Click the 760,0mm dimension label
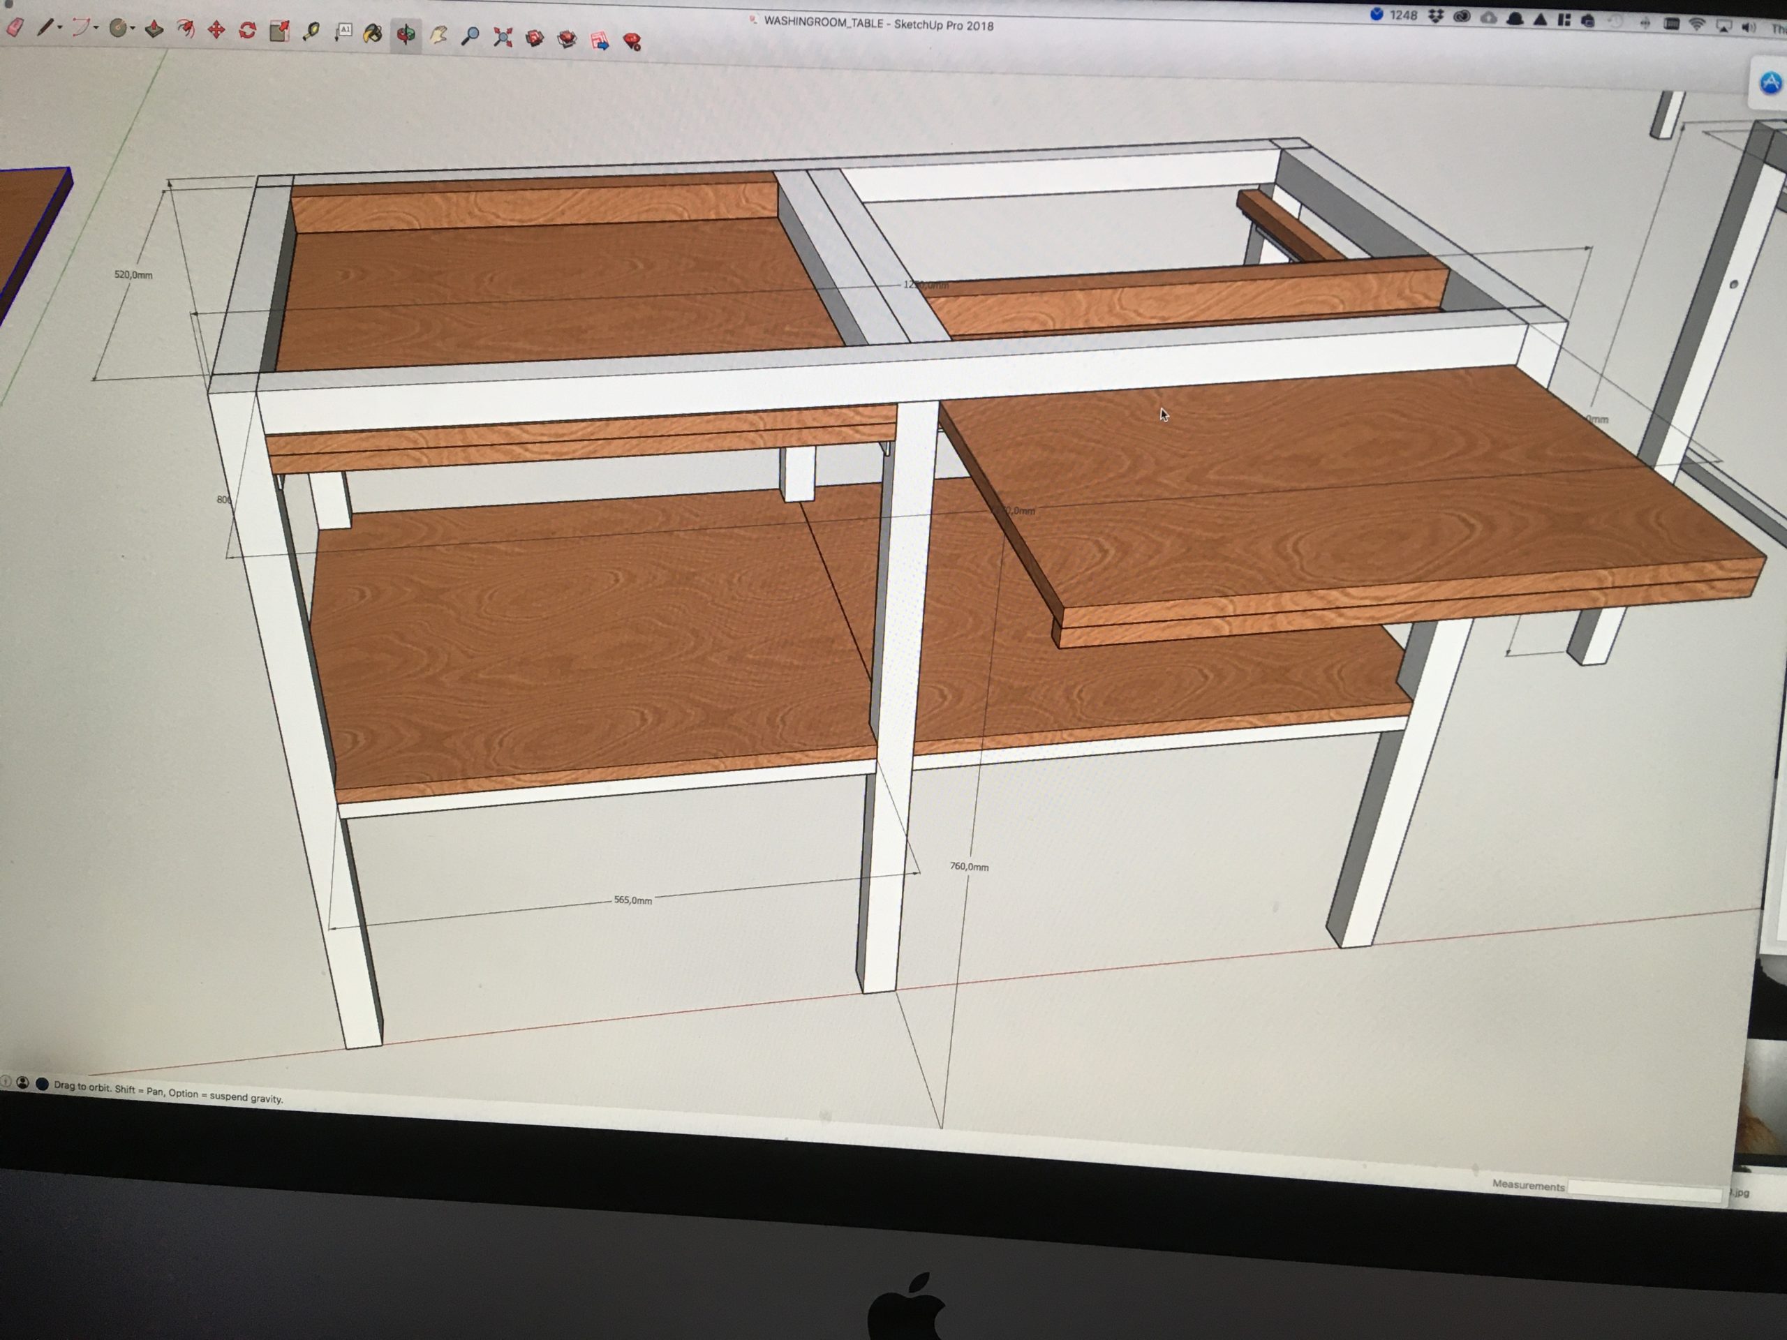This screenshot has height=1340, width=1787. click(969, 867)
